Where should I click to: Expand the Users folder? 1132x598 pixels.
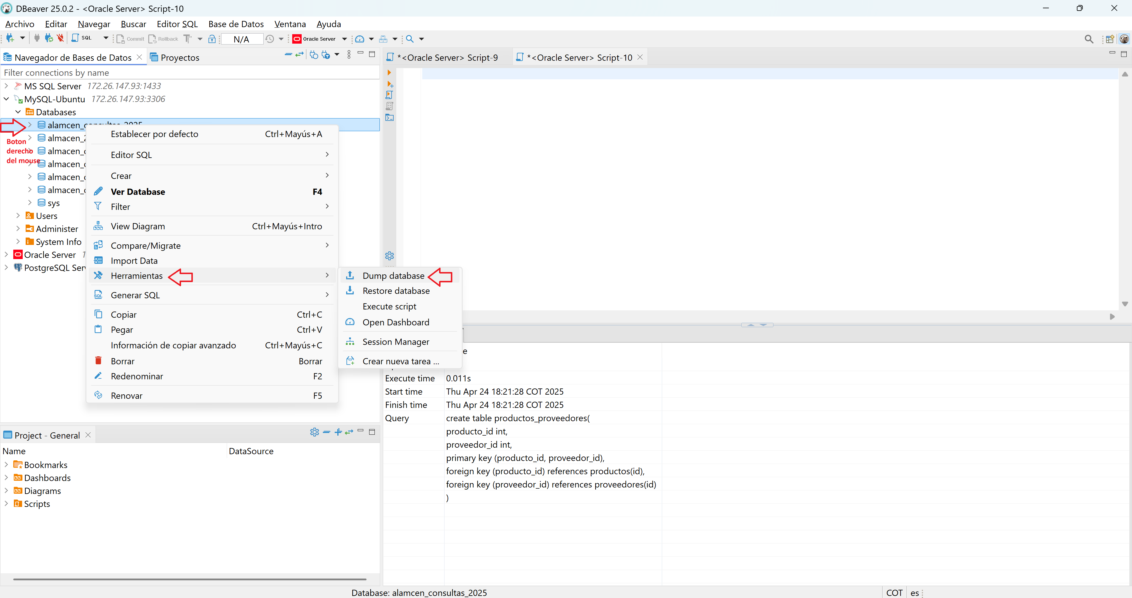click(18, 215)
